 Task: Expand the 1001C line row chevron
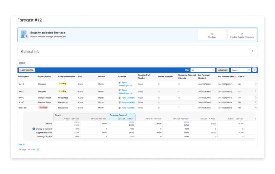[x=256, y=84]
